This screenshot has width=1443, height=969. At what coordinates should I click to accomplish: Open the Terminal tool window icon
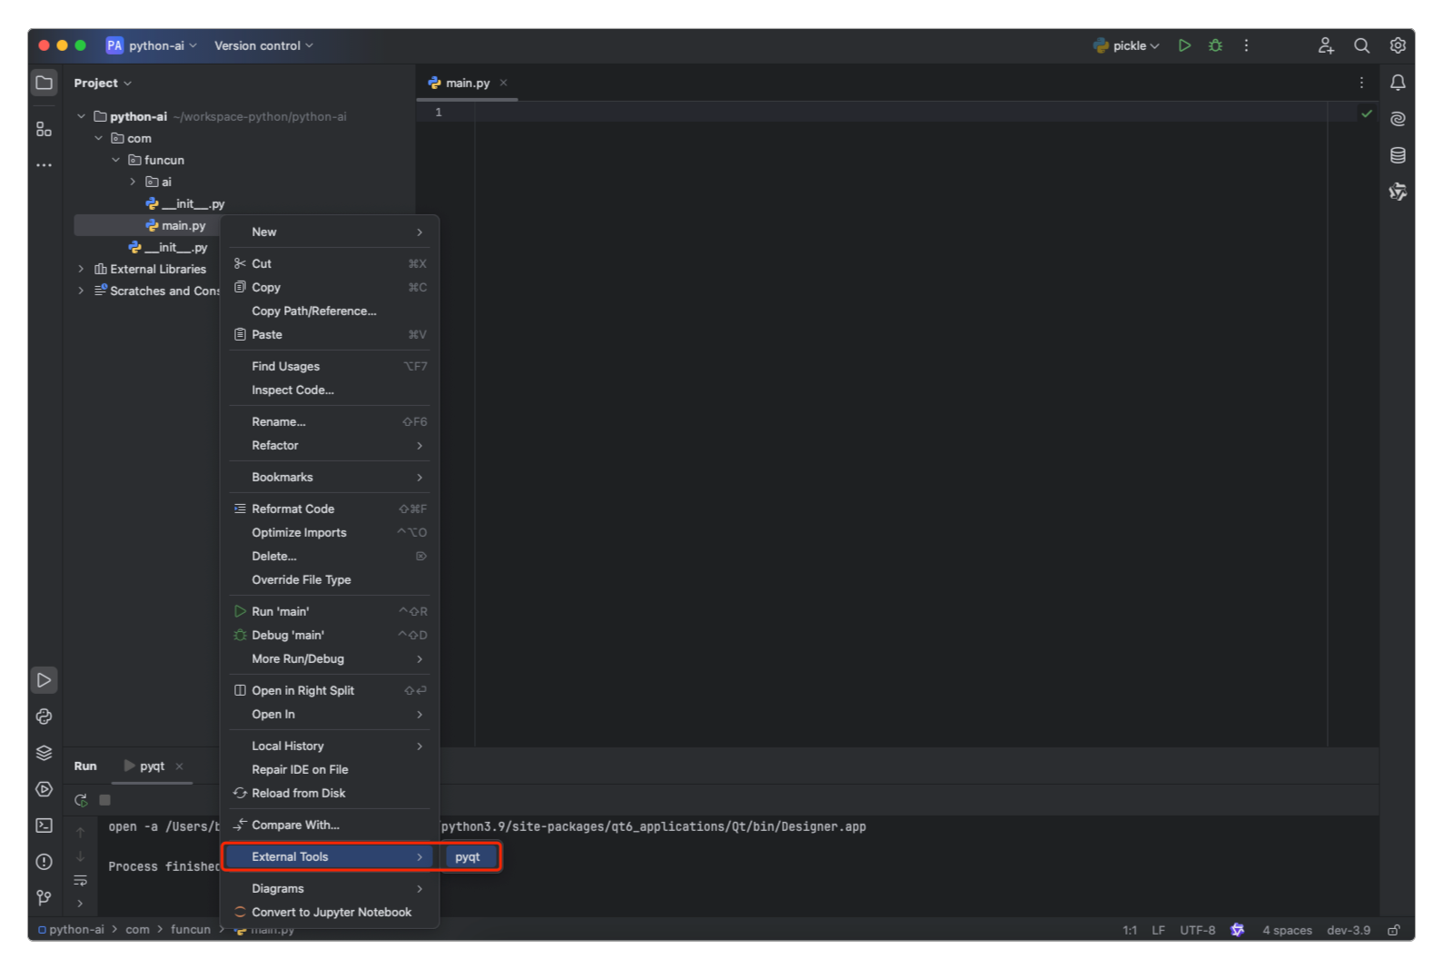click(x=44, y=826)
